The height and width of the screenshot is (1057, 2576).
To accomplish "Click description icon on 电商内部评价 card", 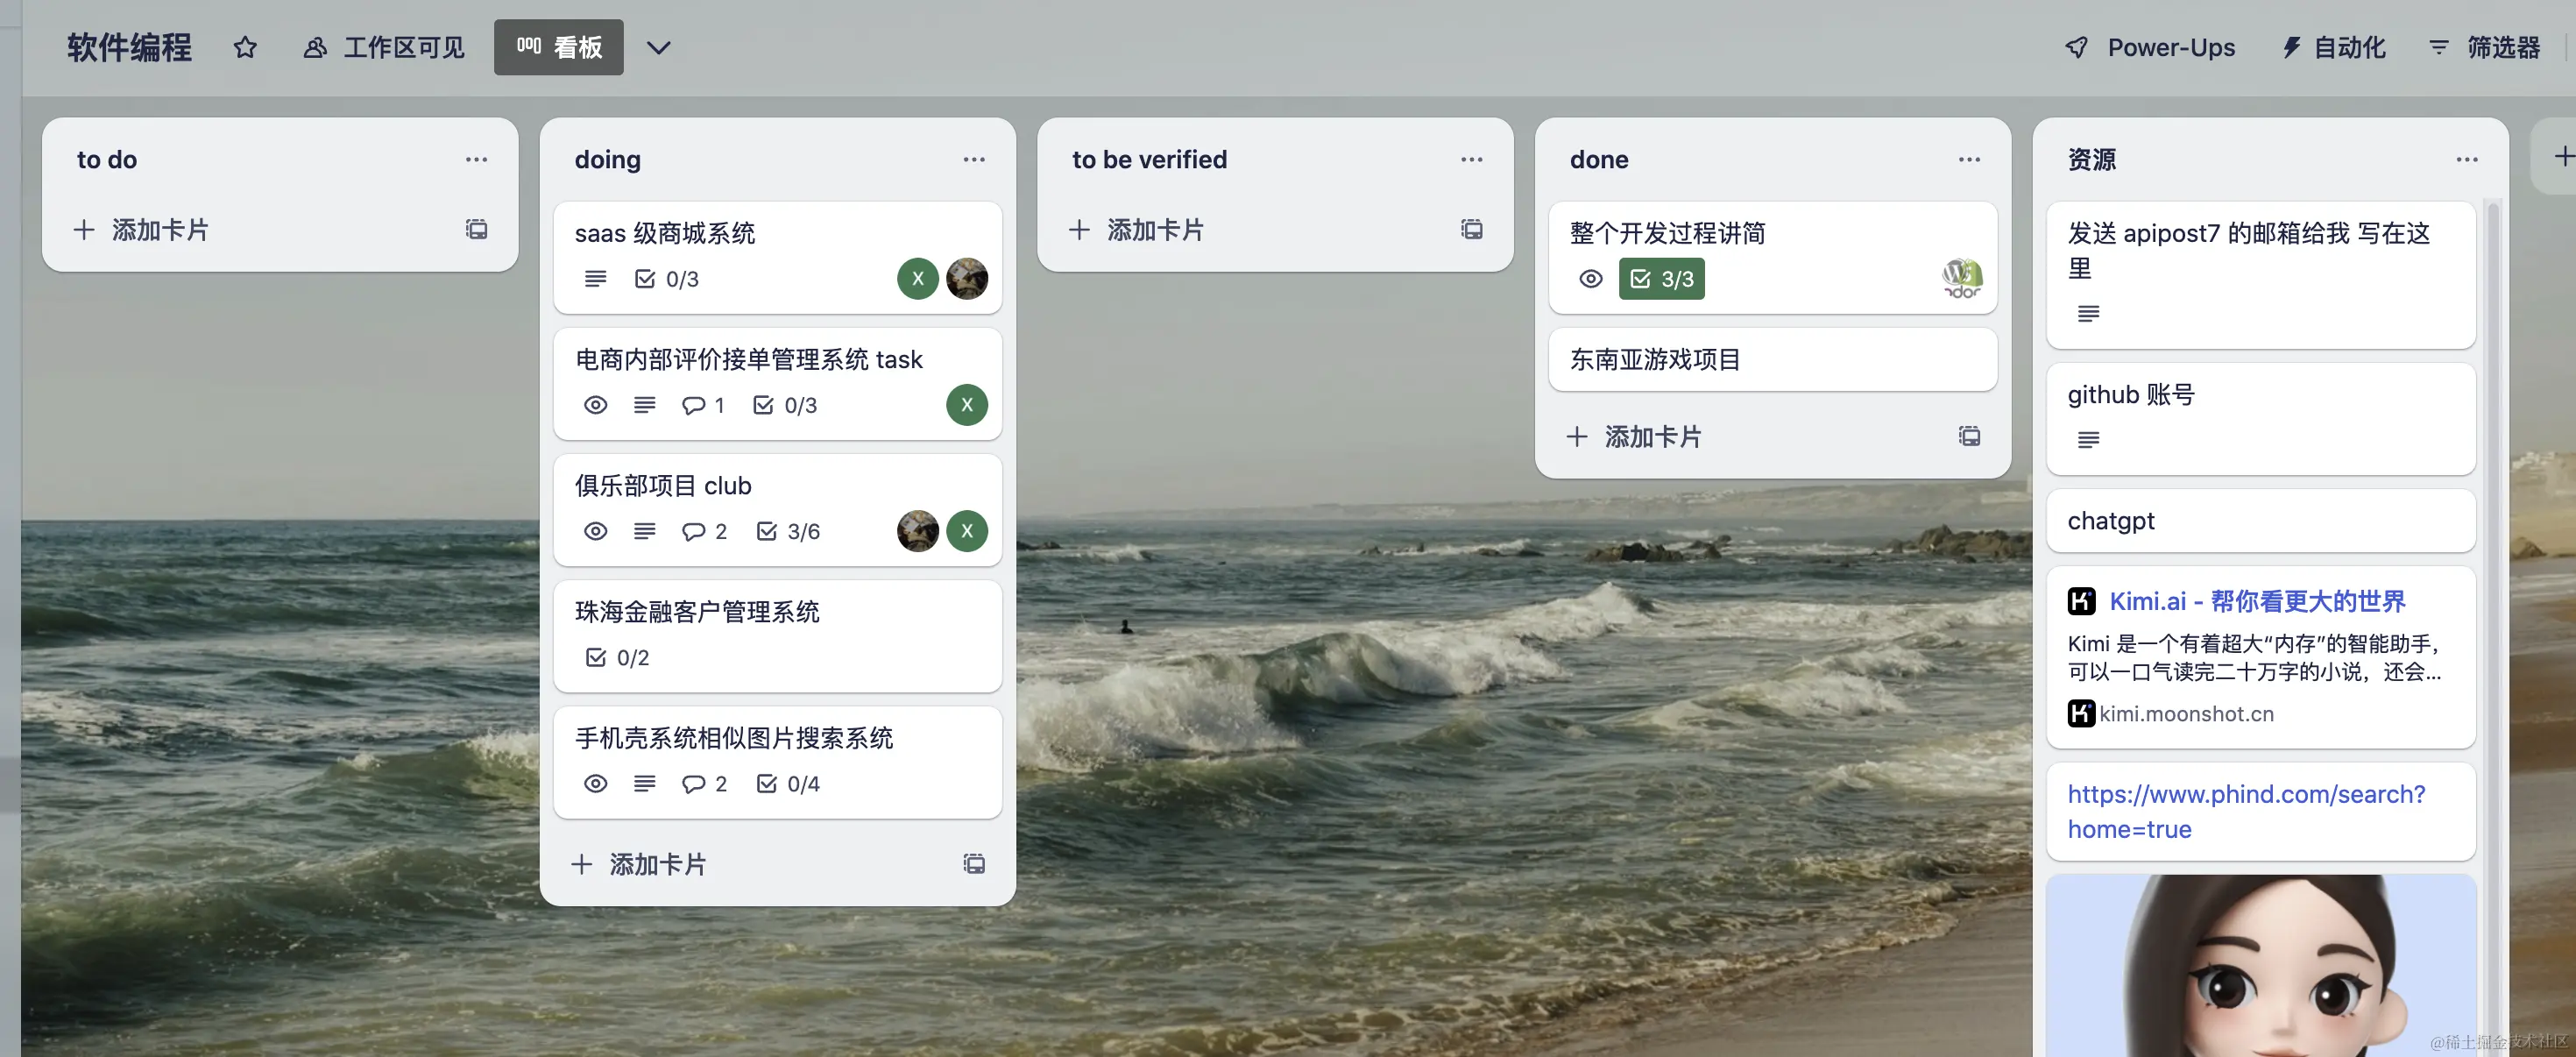I will click(645, 405).
